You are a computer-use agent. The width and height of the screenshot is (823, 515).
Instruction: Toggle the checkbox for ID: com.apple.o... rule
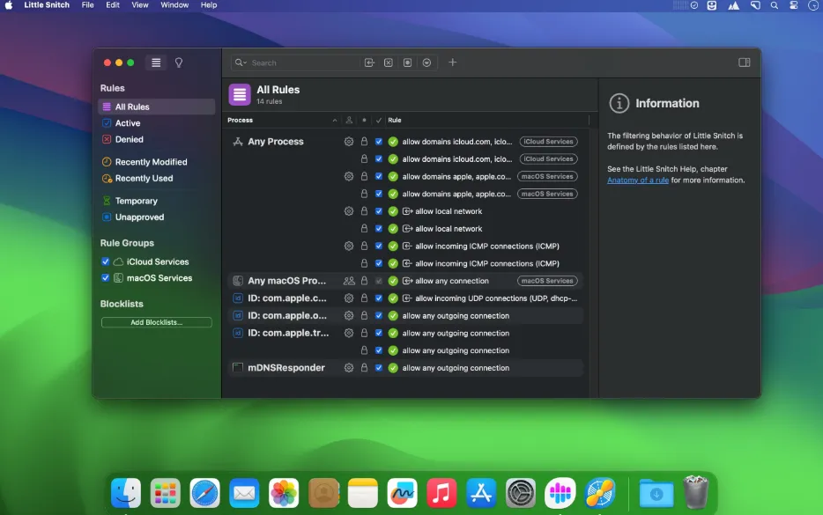click(378, 316)
